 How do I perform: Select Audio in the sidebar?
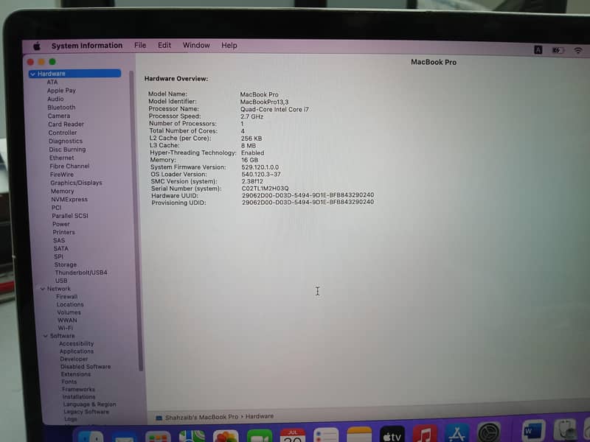tap(55, 99)
